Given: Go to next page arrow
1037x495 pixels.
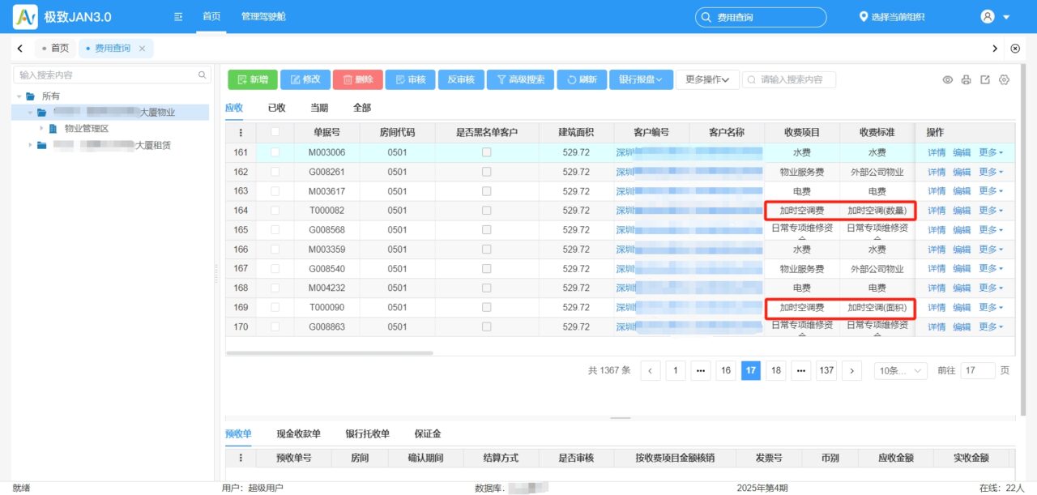Looking at the screenshot, I should click(x=851, y=370).
